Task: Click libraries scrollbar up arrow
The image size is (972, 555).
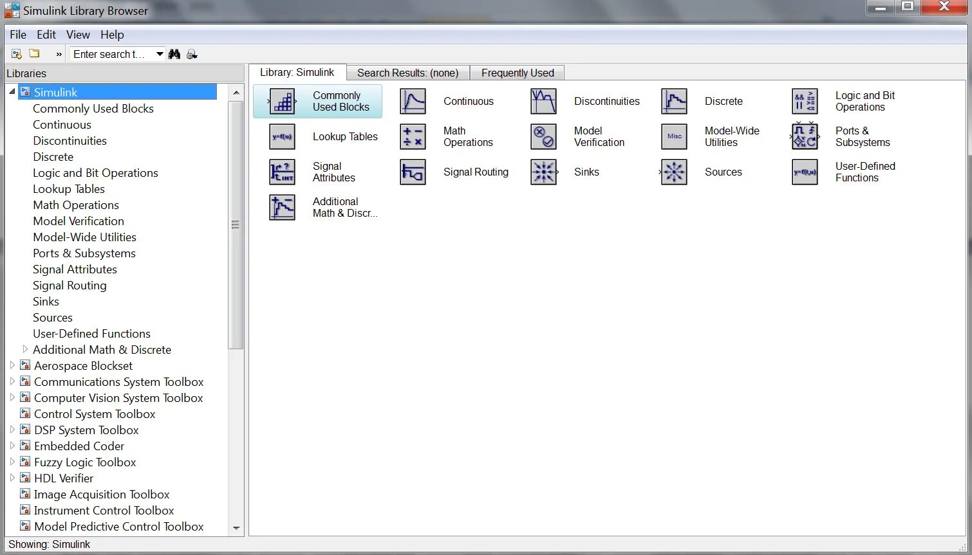Action: tap(236, 92)
